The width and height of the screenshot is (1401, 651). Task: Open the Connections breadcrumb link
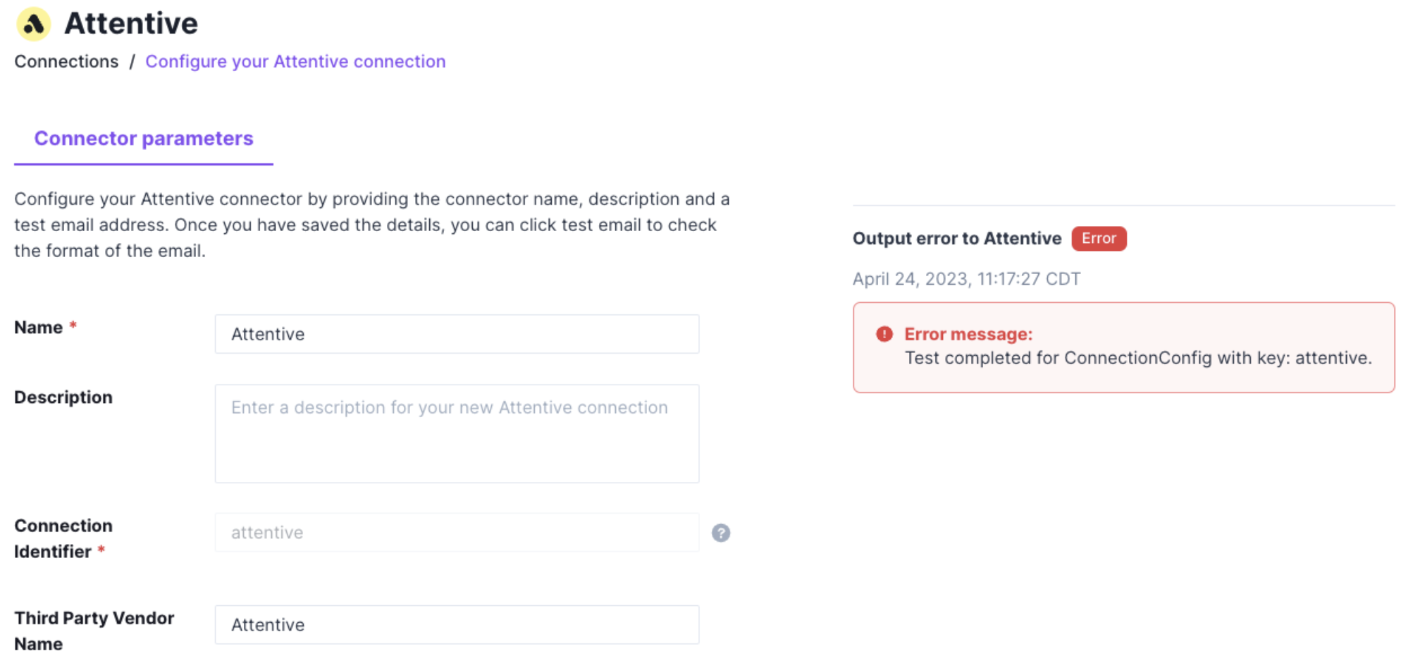66,62
